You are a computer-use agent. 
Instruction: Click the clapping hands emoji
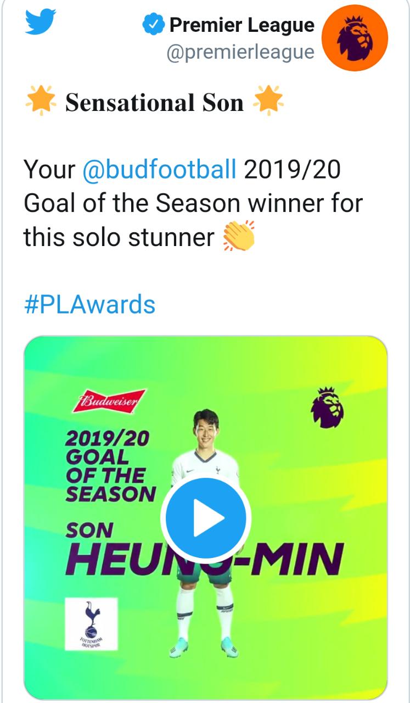pyautogui.click(x=239, y=236)
